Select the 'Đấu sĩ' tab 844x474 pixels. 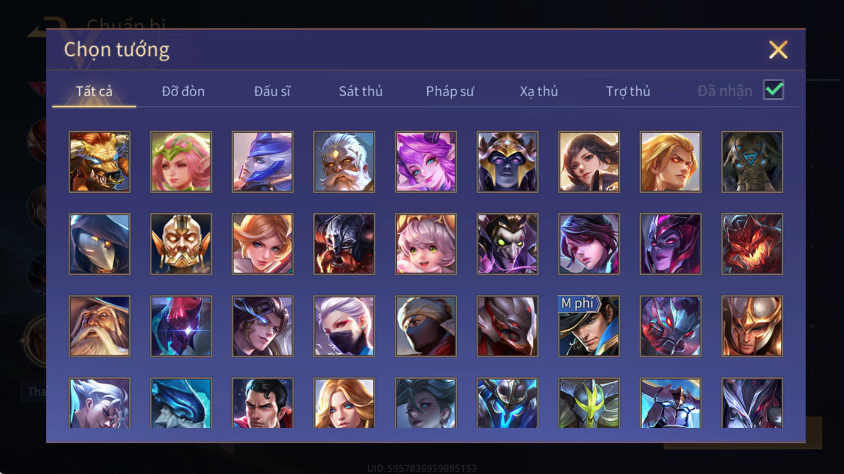(272, 91)
